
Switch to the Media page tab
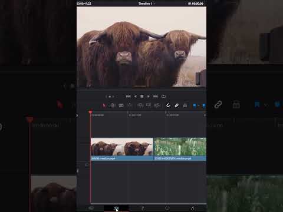[x=91, y=208]
